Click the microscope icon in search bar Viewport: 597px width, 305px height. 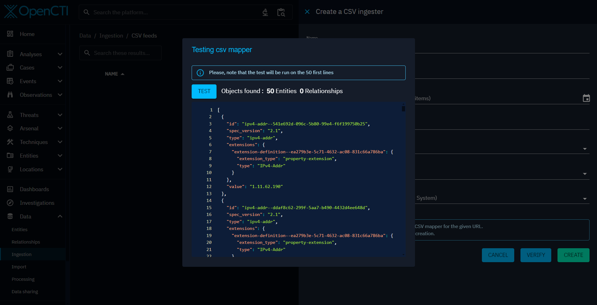(x=265, y=12)
